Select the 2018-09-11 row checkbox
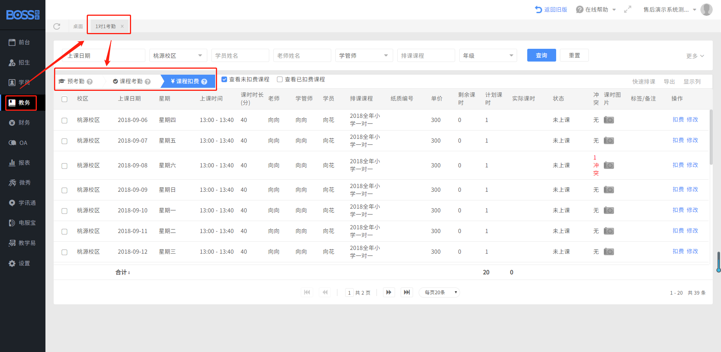The height and width of the screenshot is (352, 721). 65,232
